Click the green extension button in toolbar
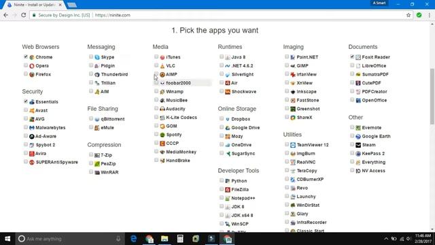Screen dimensions: 435x245 pos(419,15)
